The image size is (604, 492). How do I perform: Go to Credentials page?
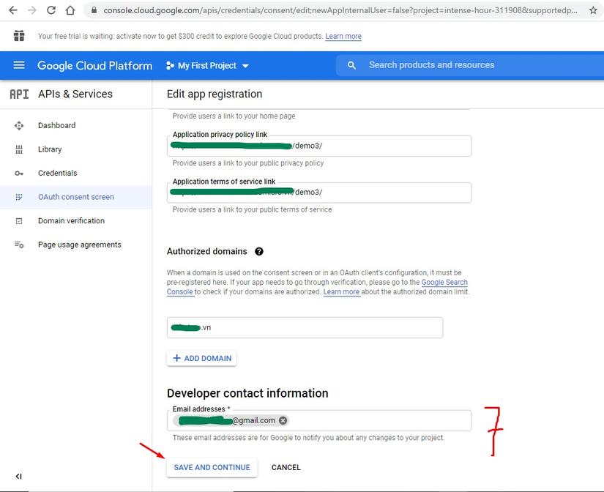[57, 174]
